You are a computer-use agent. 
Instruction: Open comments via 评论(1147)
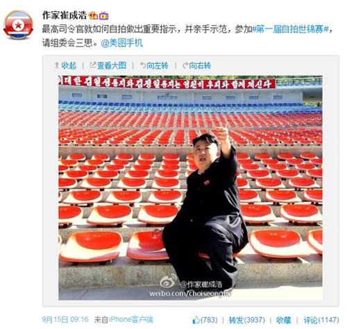pyautogui.click(x=321, y=320)
